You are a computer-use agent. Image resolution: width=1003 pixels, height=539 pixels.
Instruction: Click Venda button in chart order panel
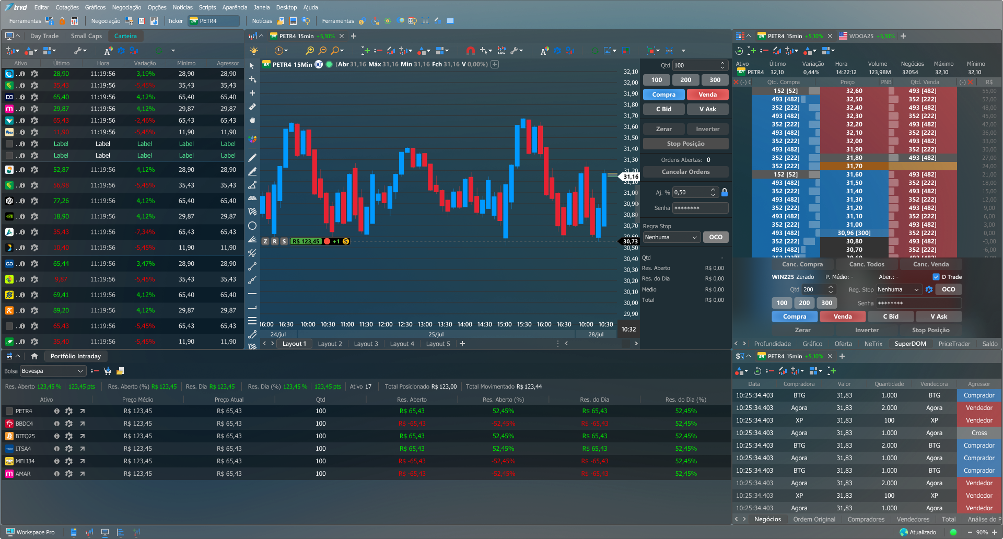click(707, 95)
